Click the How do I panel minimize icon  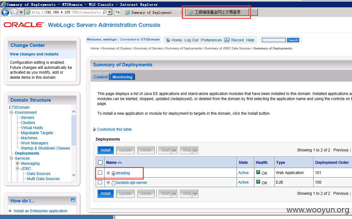tap(73, 200)
